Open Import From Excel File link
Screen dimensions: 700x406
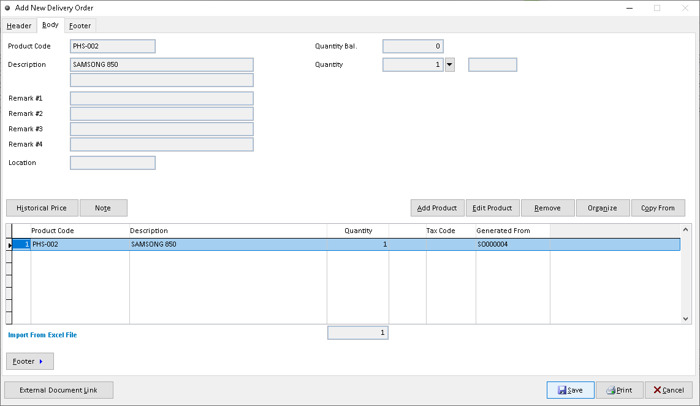(42, 335)
